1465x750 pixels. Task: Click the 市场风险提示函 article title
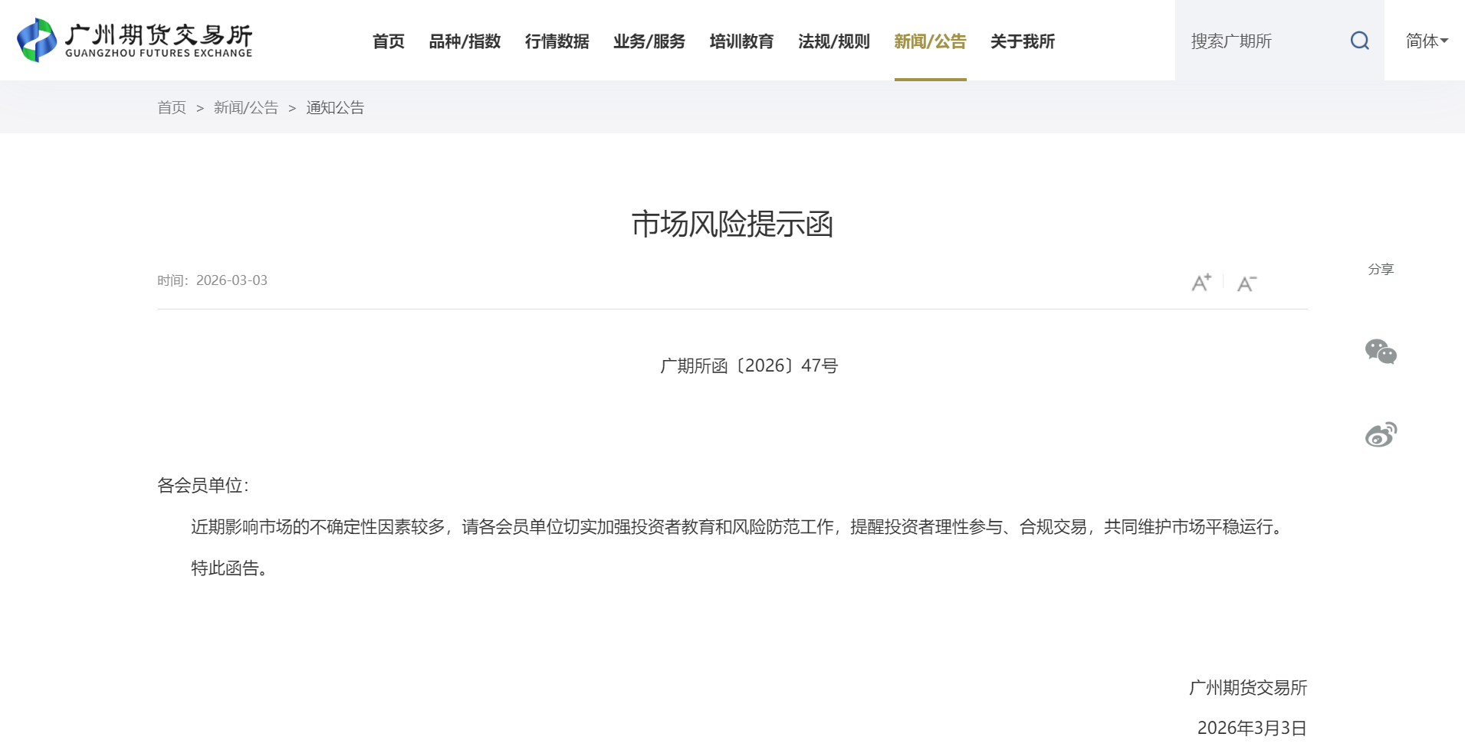(x=732, y=224)
